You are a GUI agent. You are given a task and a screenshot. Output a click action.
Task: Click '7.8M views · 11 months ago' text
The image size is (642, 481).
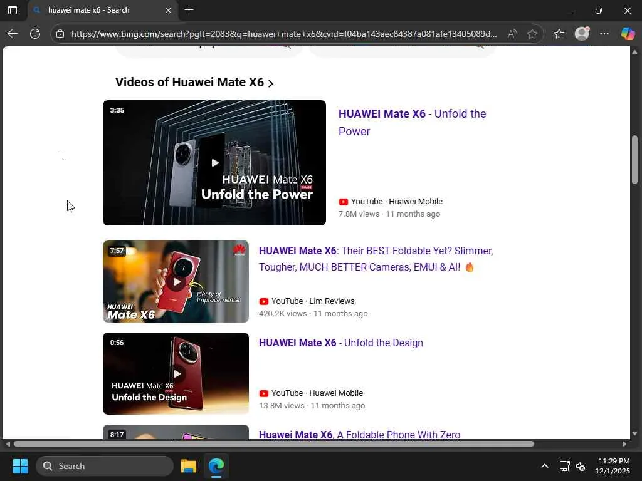pyautogui.click(x=389, y=214)
